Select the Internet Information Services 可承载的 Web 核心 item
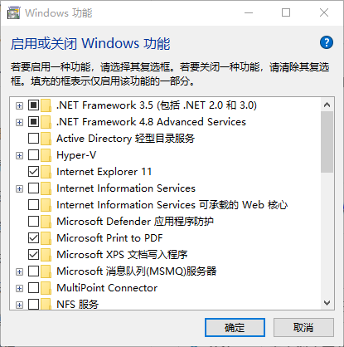This screenshot has width=344, height=347. (x=172, y=205)
